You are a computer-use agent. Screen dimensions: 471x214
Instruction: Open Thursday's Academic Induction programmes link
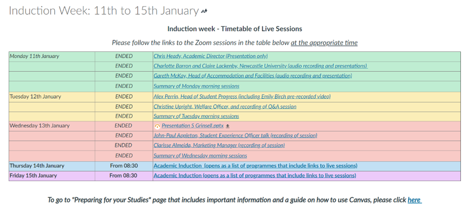point(255,166)
